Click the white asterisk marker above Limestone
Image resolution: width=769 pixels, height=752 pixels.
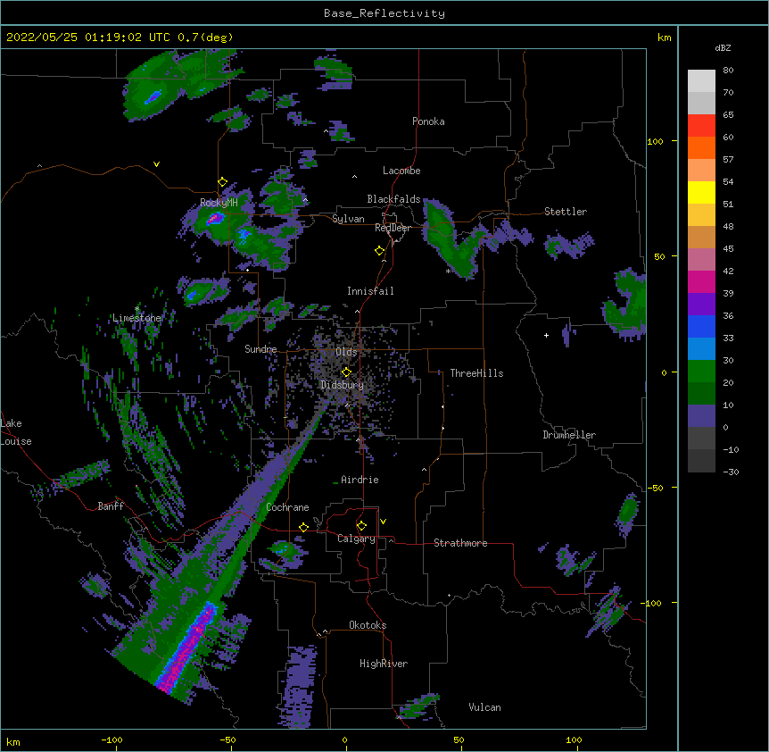tap(136, 309)
